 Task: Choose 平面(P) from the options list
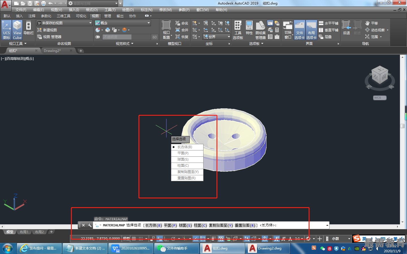coord(187,153)
